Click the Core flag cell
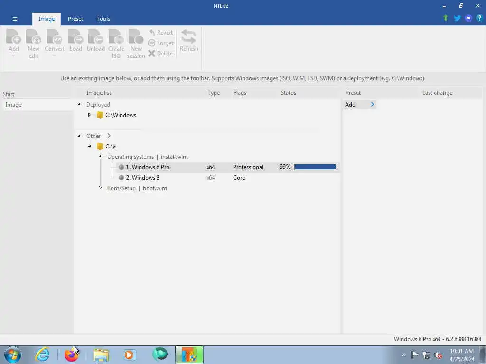This screenshot has height=364, width=486. tap(239, 178)
